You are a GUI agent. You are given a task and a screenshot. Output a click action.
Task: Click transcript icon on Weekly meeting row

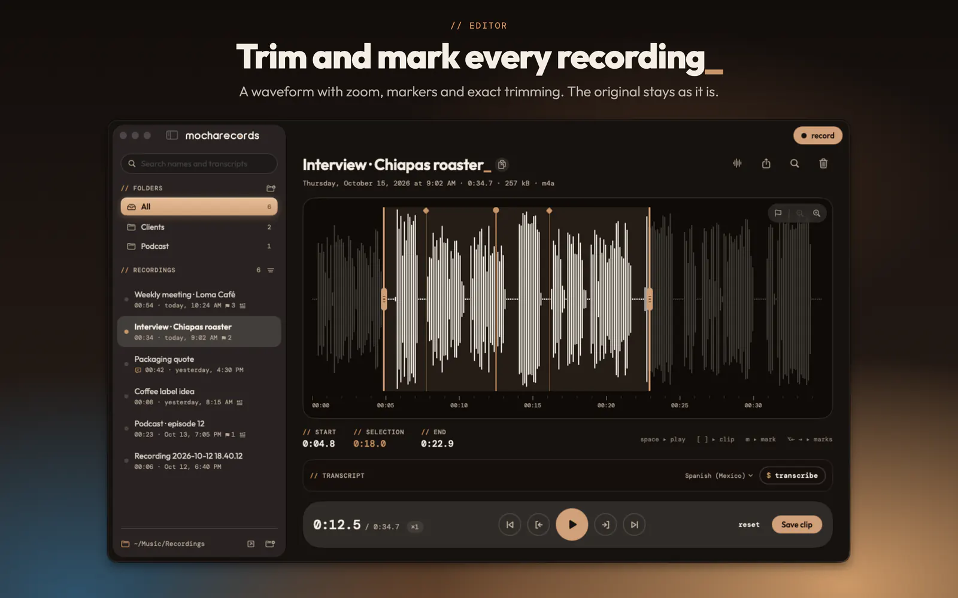[x=242, y=306]
